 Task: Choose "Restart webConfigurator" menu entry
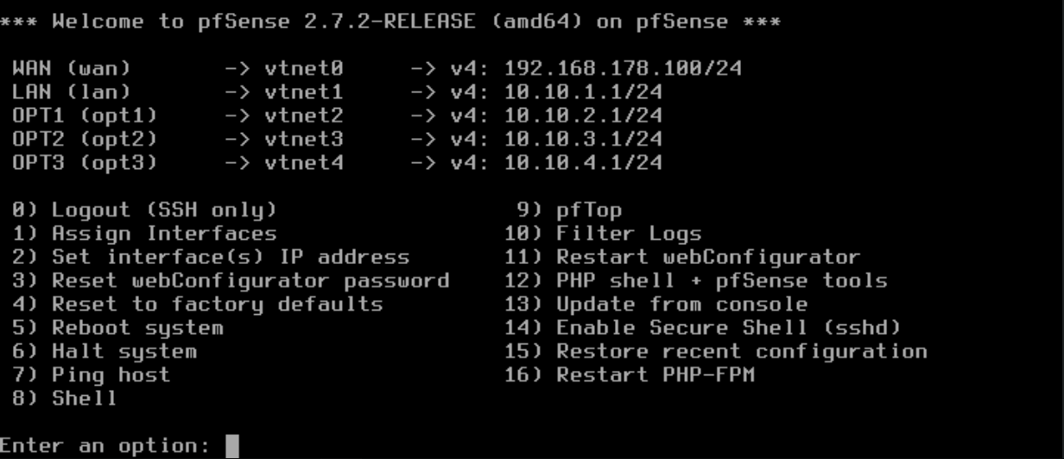[x=707, y=256]
